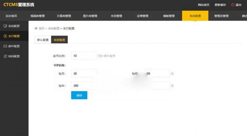Switch to 模板管理 in navigation bar
The image size is (247, 136).
coord(169,16)
